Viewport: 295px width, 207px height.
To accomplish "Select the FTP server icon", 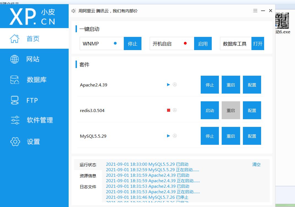I will [15, 100].
